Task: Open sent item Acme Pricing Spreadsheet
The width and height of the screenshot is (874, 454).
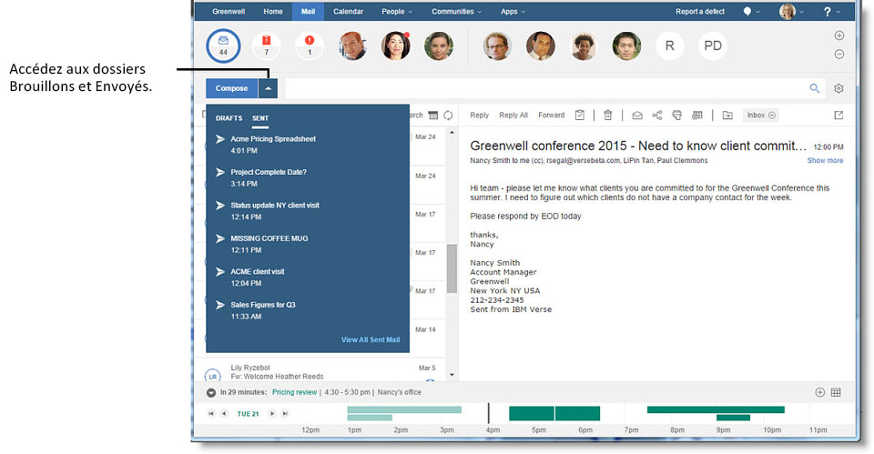Action: (x=307, y=145)
